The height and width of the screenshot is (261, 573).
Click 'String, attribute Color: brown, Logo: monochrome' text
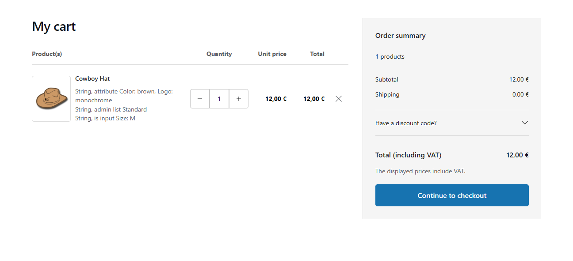click(124, 96)
